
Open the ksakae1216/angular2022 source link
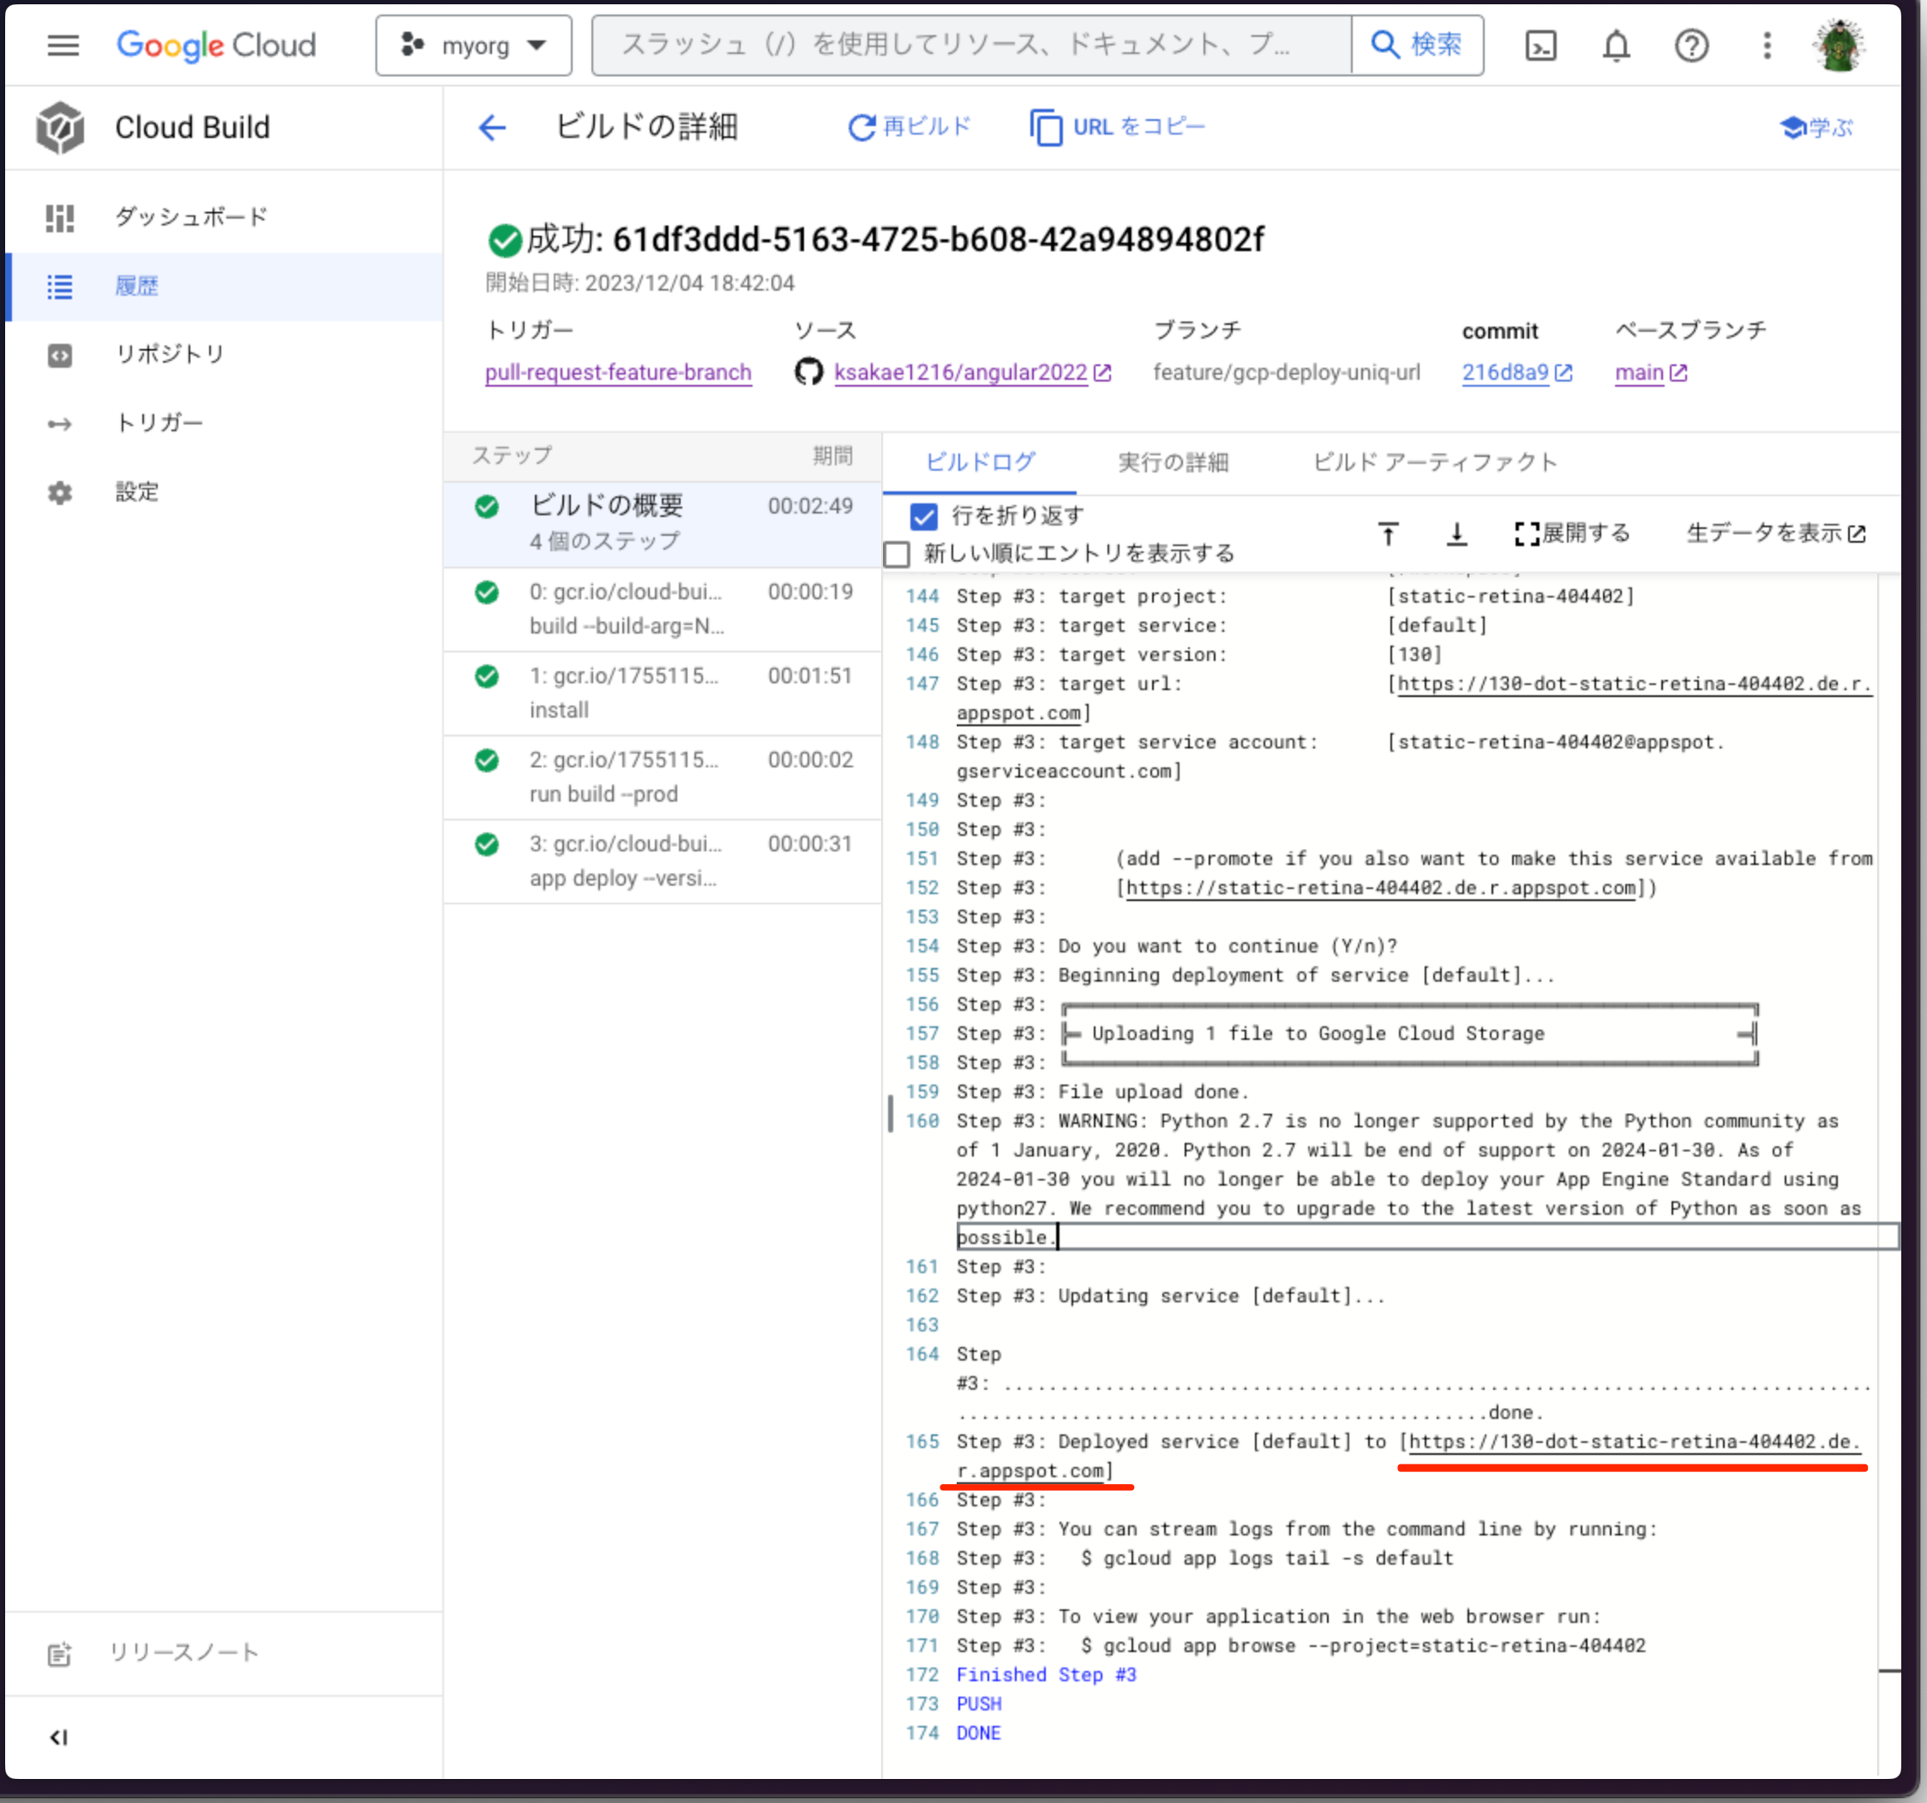click(x=959, y=372)
